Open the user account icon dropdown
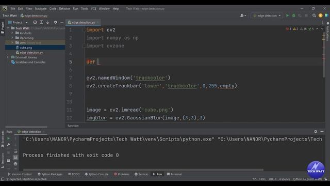Viewport: 330px width, 186px height. (x=243, y=16)
